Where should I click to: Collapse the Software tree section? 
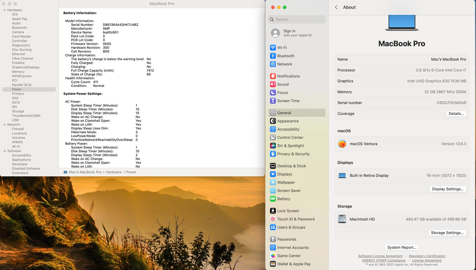(5, 151)
